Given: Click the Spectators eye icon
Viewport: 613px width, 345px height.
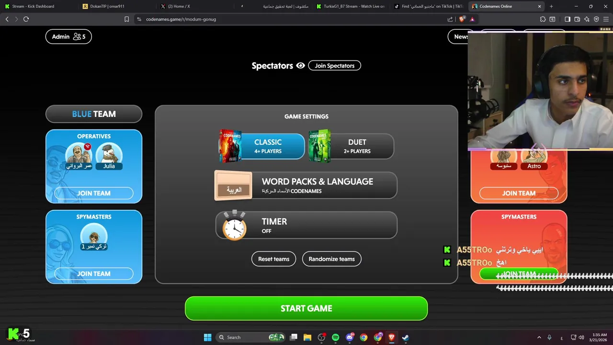Looking at the screenshot, I should (300, 66).
